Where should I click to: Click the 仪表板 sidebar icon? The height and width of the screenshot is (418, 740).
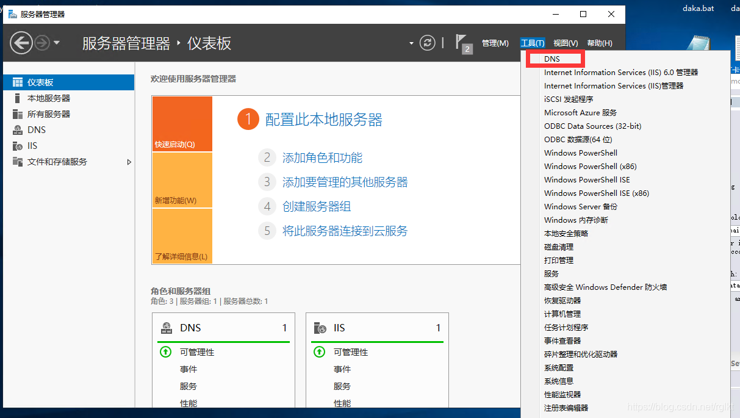click(17, 82)
